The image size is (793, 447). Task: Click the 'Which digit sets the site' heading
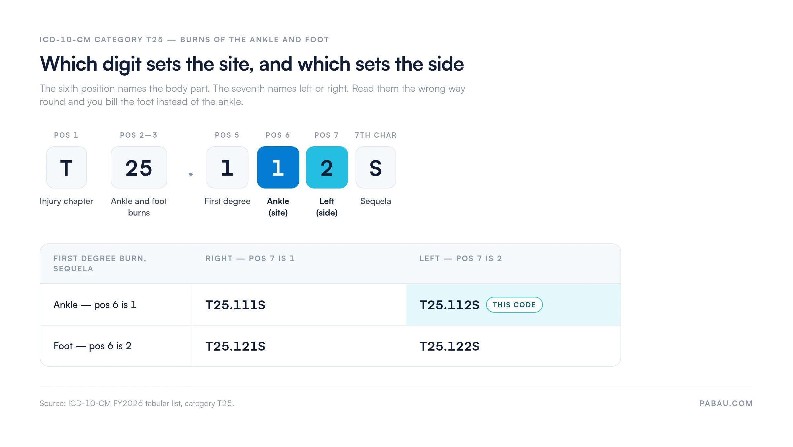pyautogui.click(x=252, y=64)
